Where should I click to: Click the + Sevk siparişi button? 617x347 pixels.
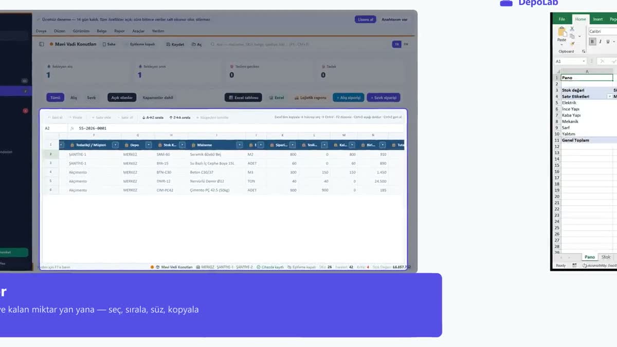(384, 98)
